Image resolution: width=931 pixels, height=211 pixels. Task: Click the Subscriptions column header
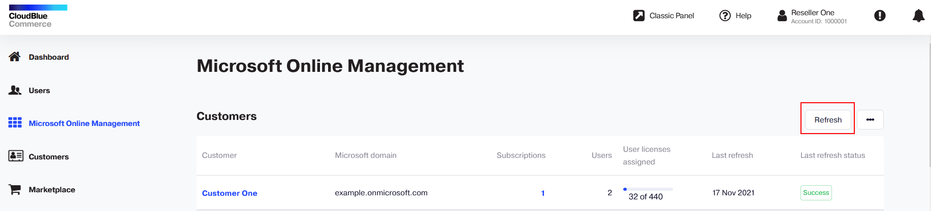521,155
